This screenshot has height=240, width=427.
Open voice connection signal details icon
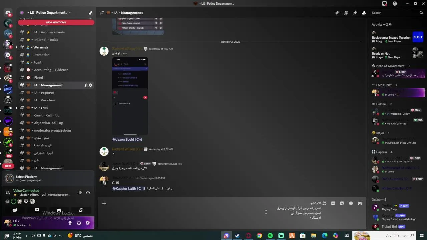coord(8,192)
